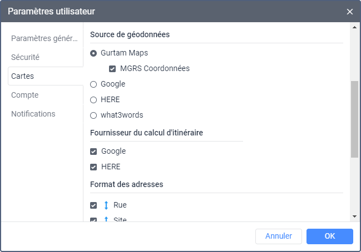Confirm settings with the OK button
The width and height of the screenshot is (361, 252).
(x=329, y=236)
